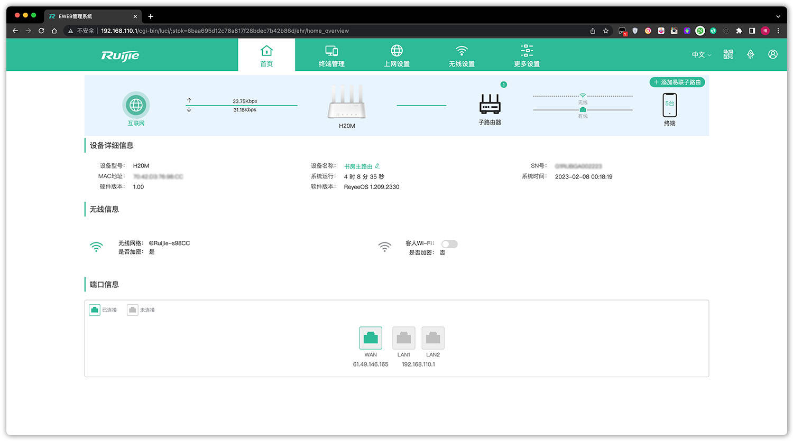The image size is (793, 441).
Task: Click the WAN IP 61.49.146.165
Action: click(371, 364)
